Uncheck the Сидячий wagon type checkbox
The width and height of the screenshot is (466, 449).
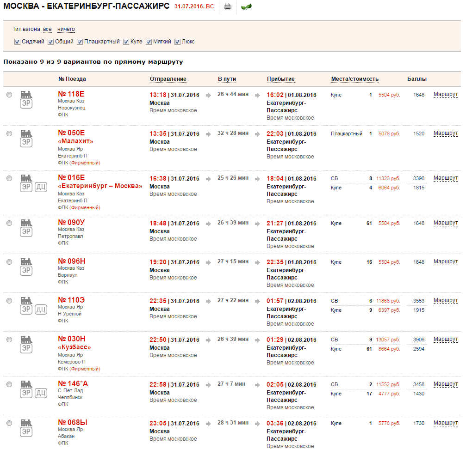click(x=17, y=42)
